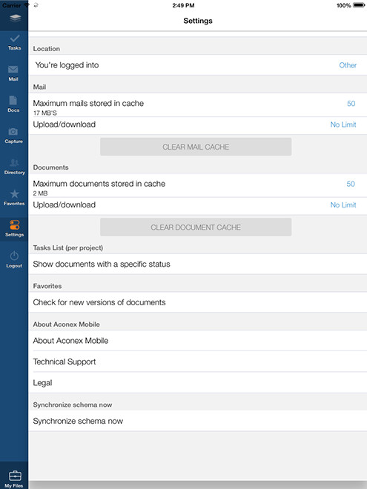Image resolution: width=367 pixels, height=489 pixels.
Task: Tap the Logout power icon
Action: tap(14, 256)
